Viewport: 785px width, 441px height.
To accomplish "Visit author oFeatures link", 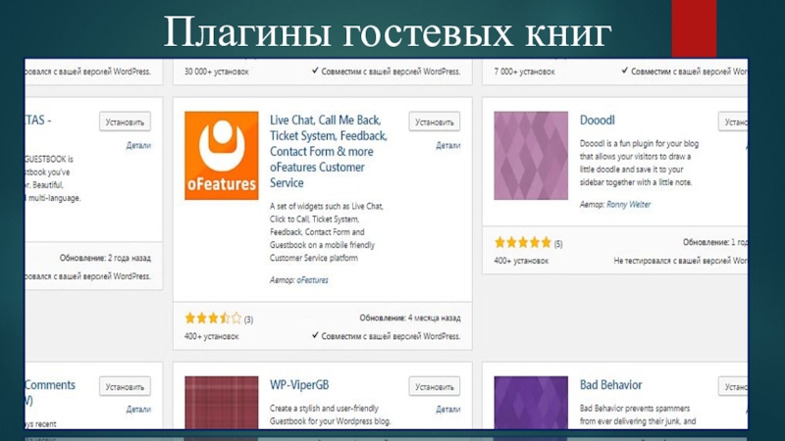I will point(312,280).
